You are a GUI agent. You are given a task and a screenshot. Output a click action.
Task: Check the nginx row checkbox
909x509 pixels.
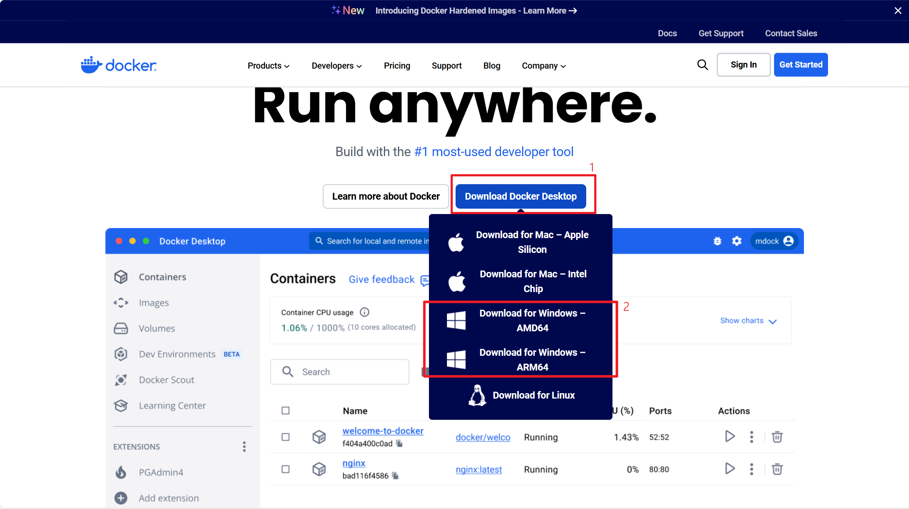click(285, 469)
